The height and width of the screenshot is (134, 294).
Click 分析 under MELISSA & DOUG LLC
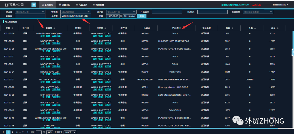(42, 82)
